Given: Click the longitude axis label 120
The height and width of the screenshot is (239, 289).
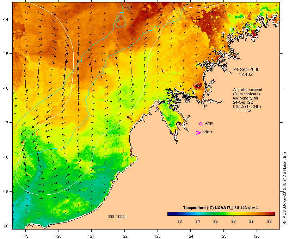Looking at the screenshot, I should [59, 236].
